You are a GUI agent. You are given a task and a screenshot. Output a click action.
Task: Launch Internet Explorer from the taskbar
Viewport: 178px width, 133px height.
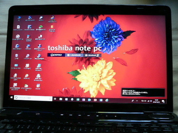pyautogui.click(x=107, y=100)
